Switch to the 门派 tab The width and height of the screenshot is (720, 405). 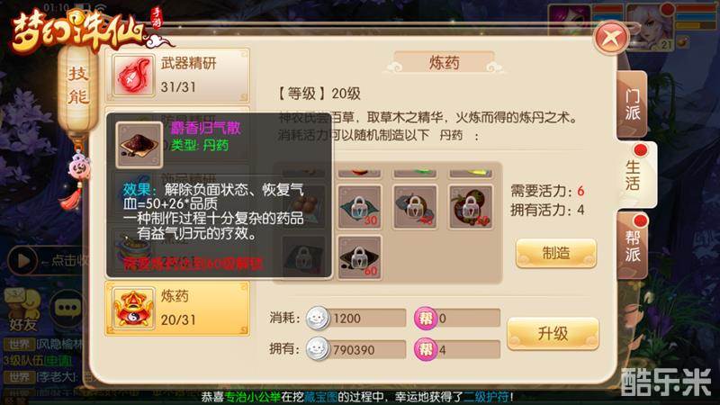(x=633, y=104)
